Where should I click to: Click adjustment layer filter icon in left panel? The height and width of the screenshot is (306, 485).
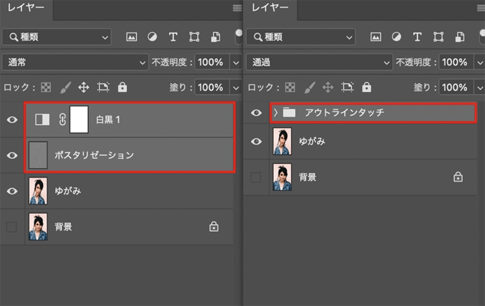pos(153,37)
